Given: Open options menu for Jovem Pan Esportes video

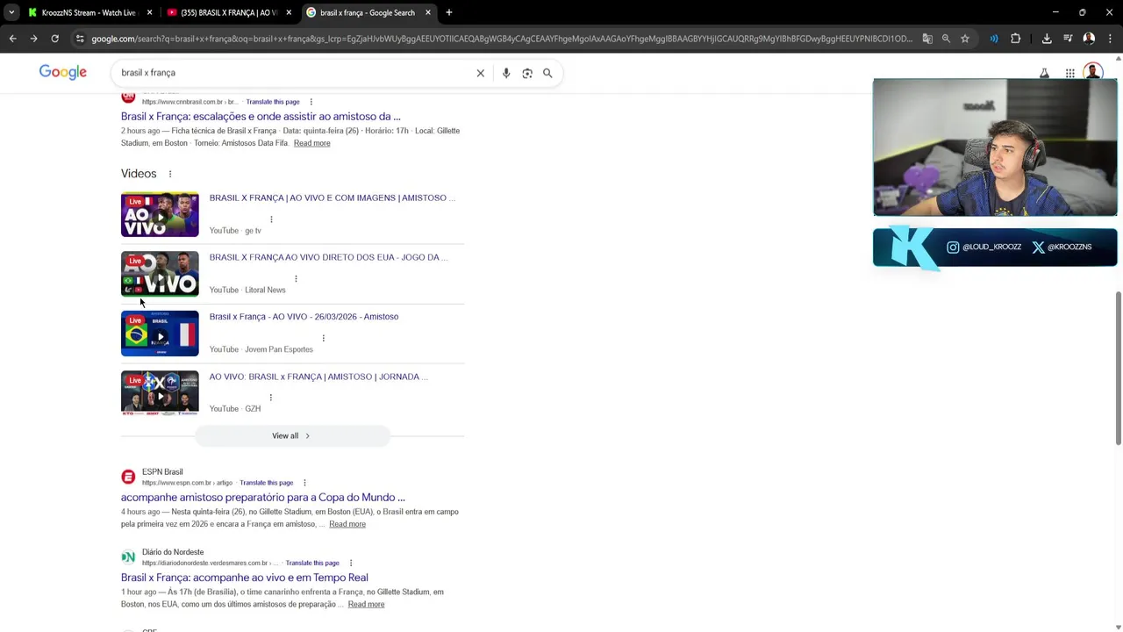Looking at the screenshot, I should click(x=323, y=338).
